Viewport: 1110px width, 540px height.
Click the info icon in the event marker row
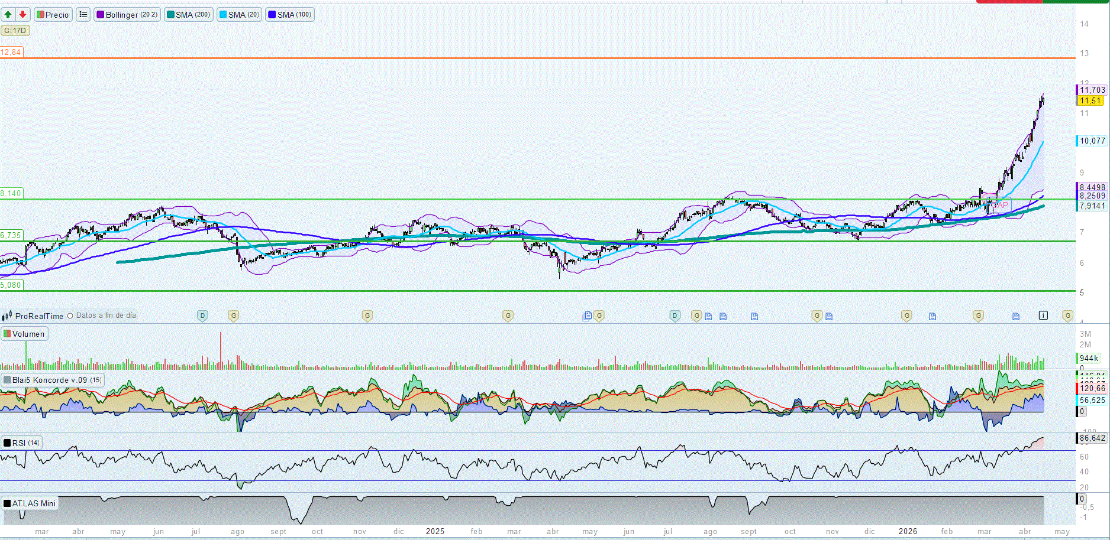(x=1043, y=315)
